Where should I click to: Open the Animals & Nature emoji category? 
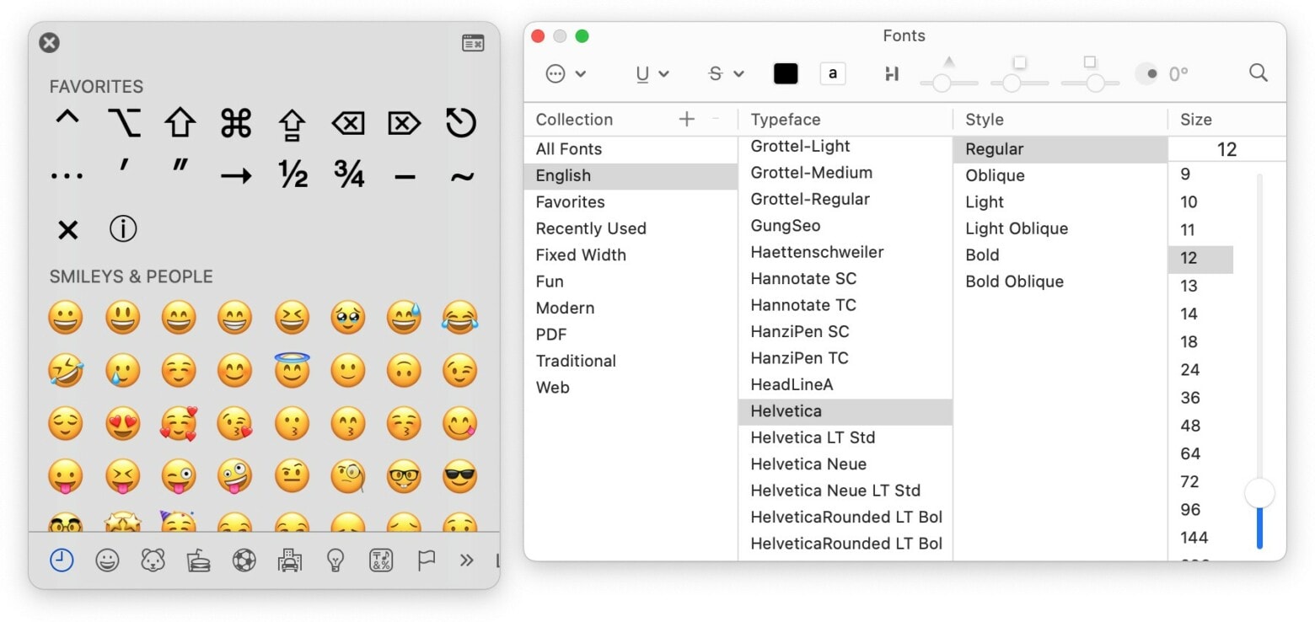coord(152,560)
